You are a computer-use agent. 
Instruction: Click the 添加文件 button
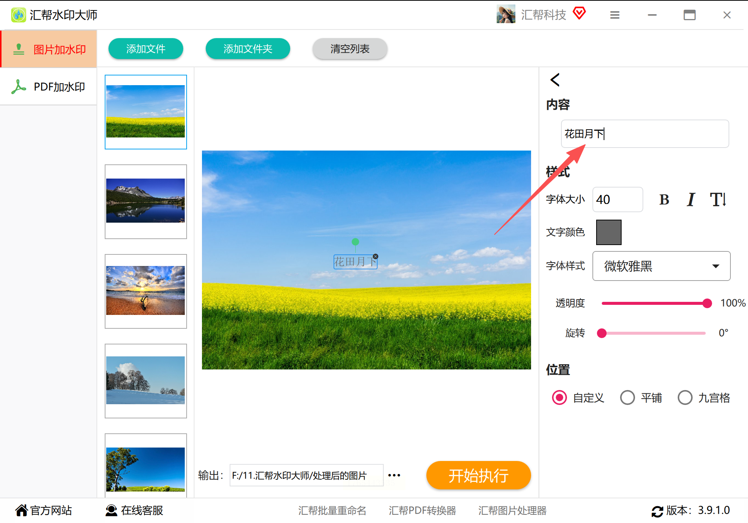point(145,49)
